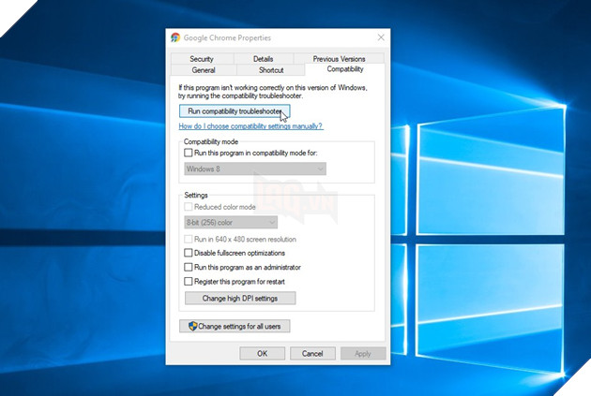Viewport: 591px width, 396px height.
Task: Click the Apply button
Action: pyautogui.click(x=363, y=354)
